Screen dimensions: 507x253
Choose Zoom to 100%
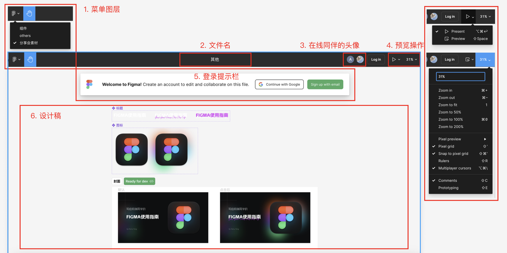click(461, 119)
